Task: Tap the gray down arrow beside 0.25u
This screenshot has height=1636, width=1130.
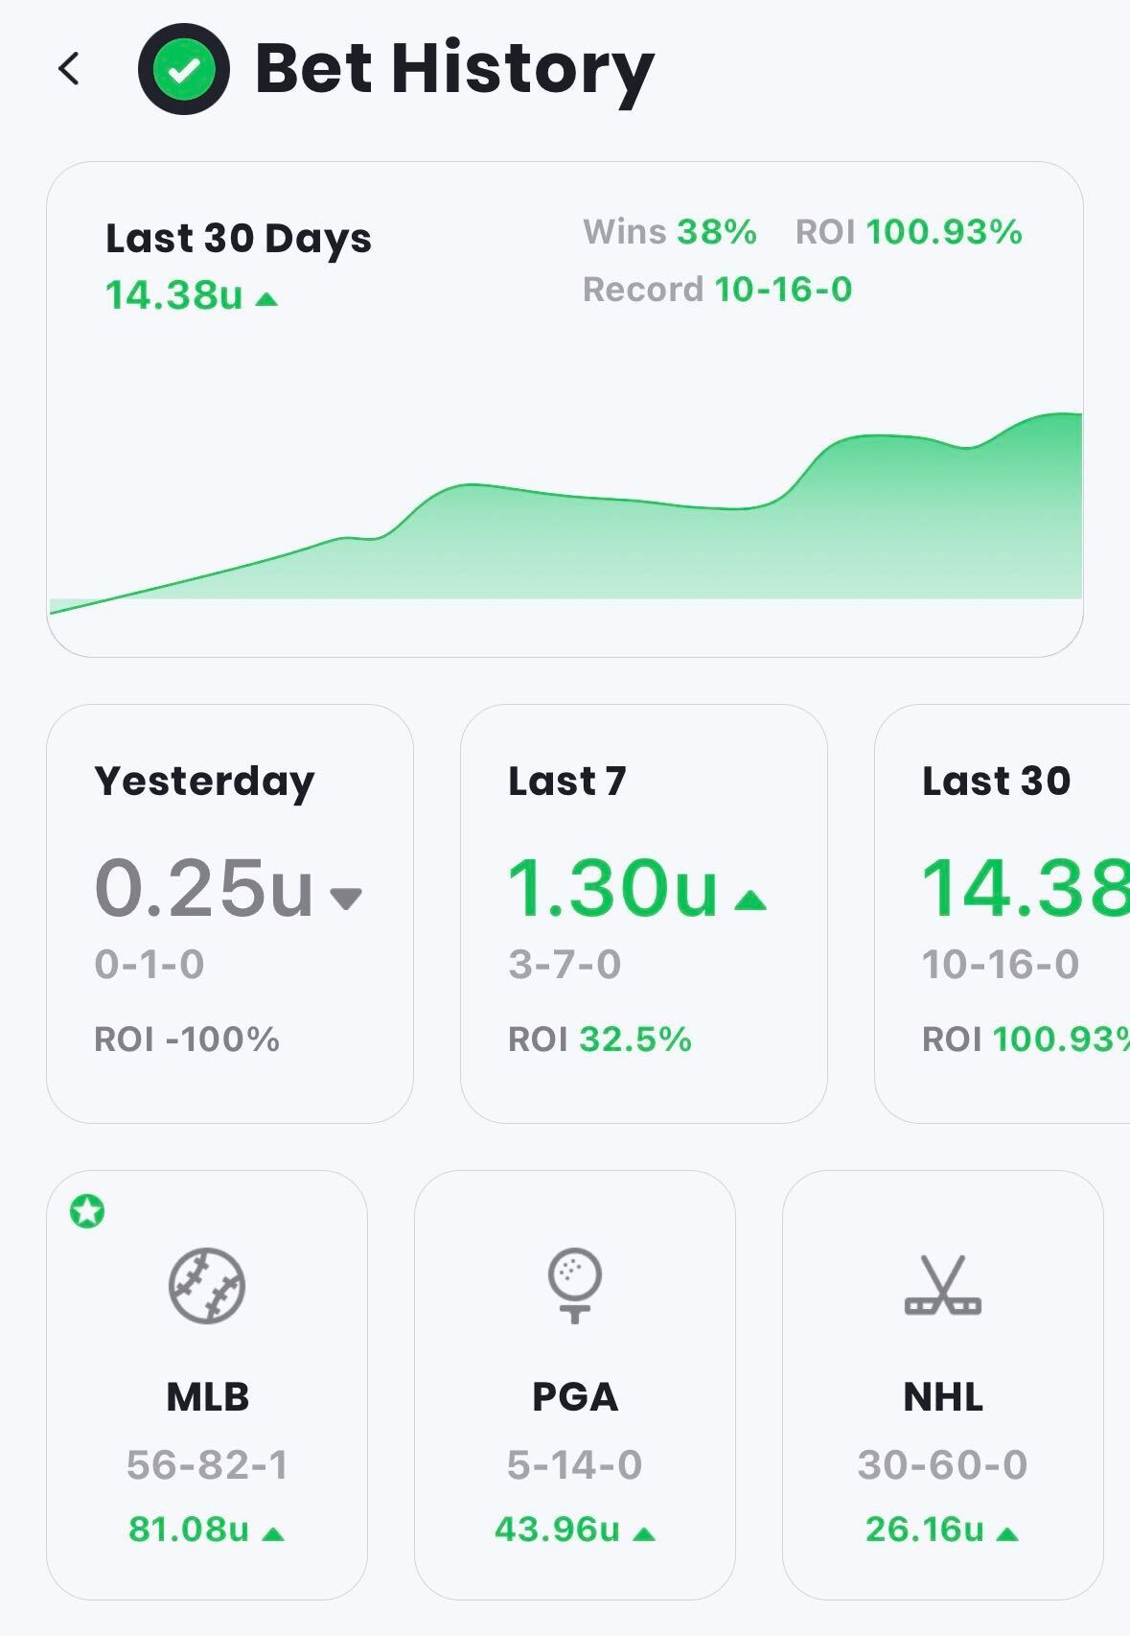Action: (346, 898)
